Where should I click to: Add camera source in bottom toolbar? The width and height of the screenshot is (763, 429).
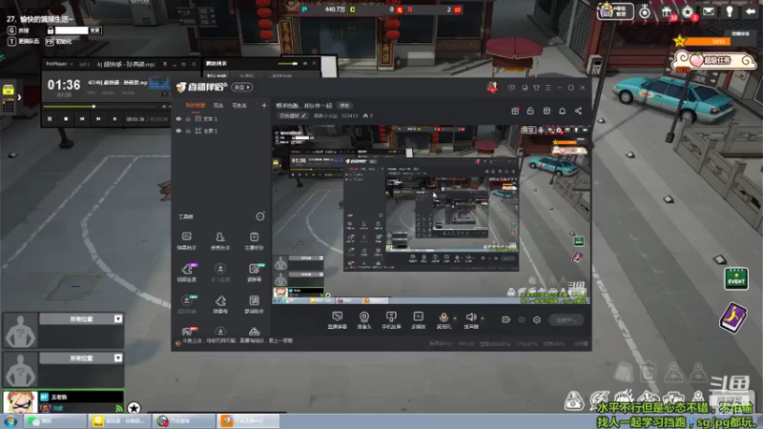click(364, 320)
